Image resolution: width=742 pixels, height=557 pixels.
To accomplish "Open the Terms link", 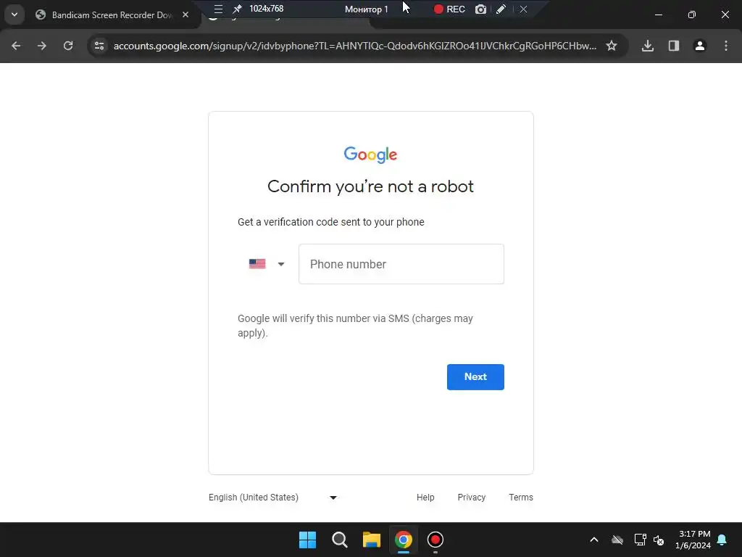I will coord(521,498).
